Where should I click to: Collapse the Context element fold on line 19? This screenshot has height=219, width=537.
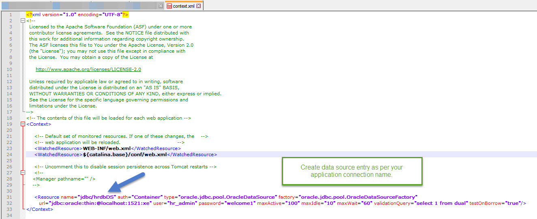23,124
